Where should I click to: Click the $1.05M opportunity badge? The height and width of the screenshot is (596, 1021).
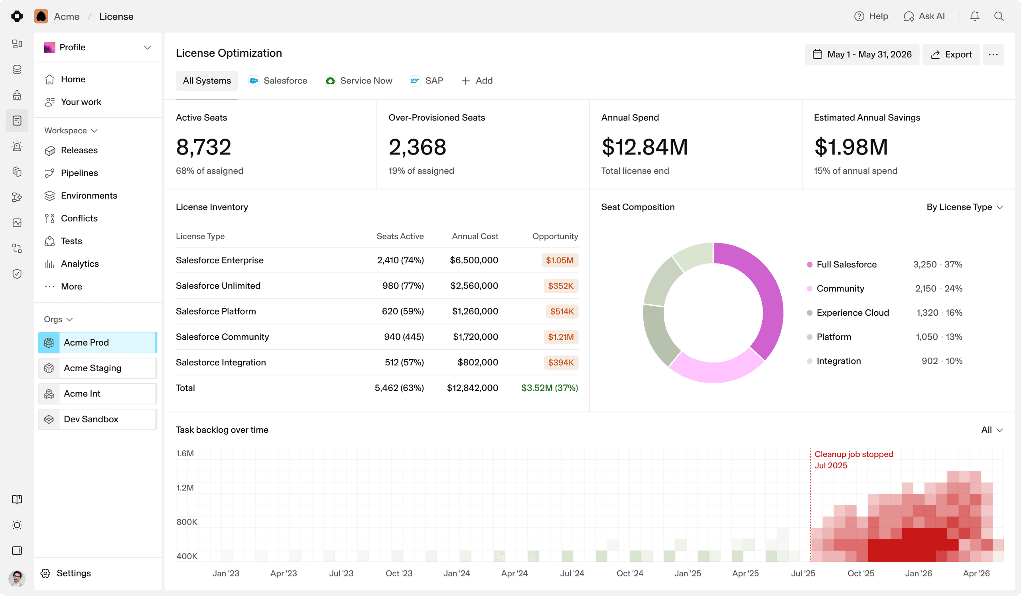click(560, 260)
